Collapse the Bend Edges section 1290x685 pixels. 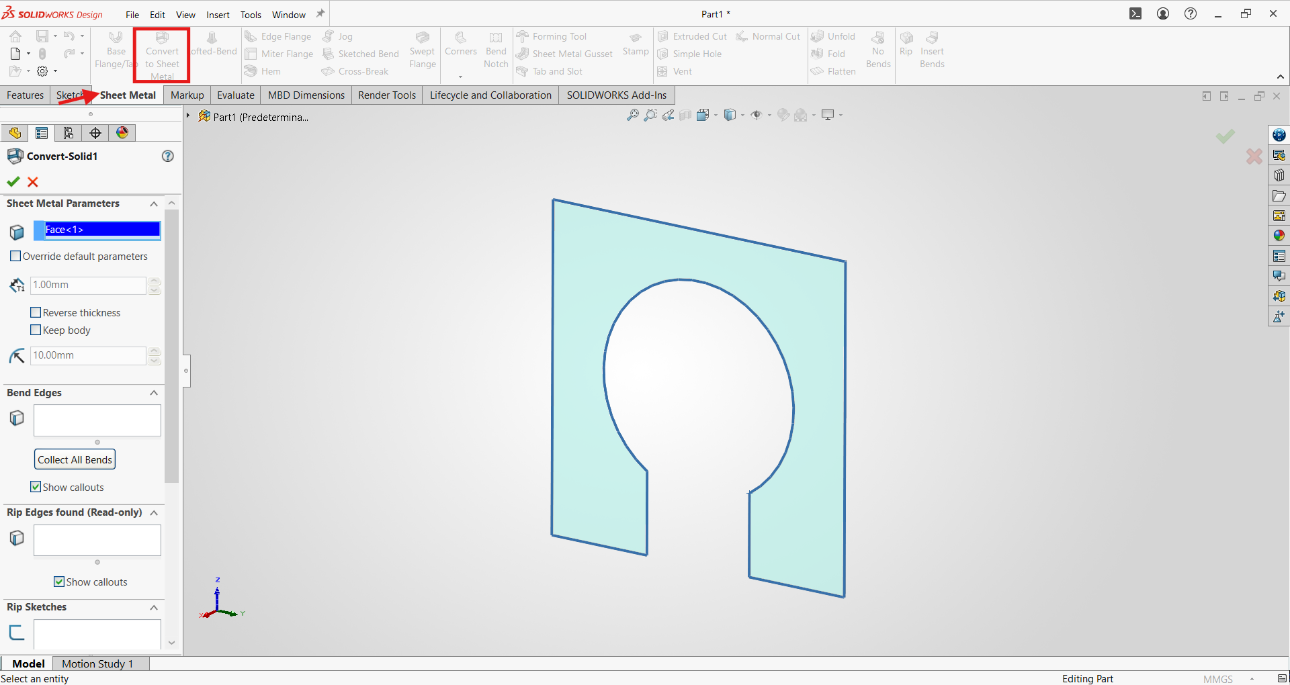(x=154, y=393)
